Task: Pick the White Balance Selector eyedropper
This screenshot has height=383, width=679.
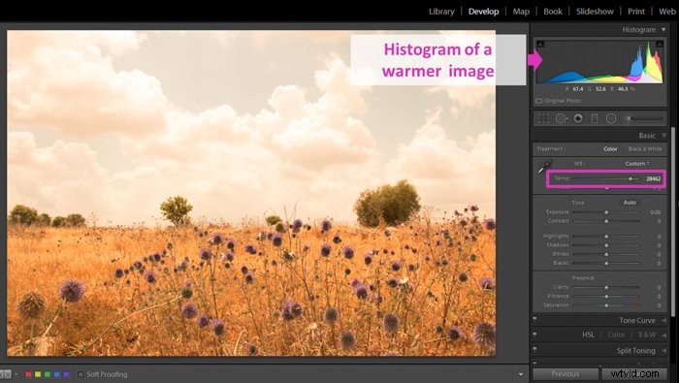Action: (x=545, y=167)
